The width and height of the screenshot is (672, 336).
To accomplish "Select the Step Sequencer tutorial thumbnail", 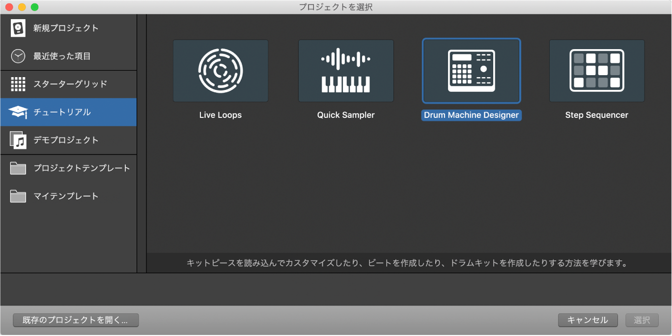I will 597,71.
